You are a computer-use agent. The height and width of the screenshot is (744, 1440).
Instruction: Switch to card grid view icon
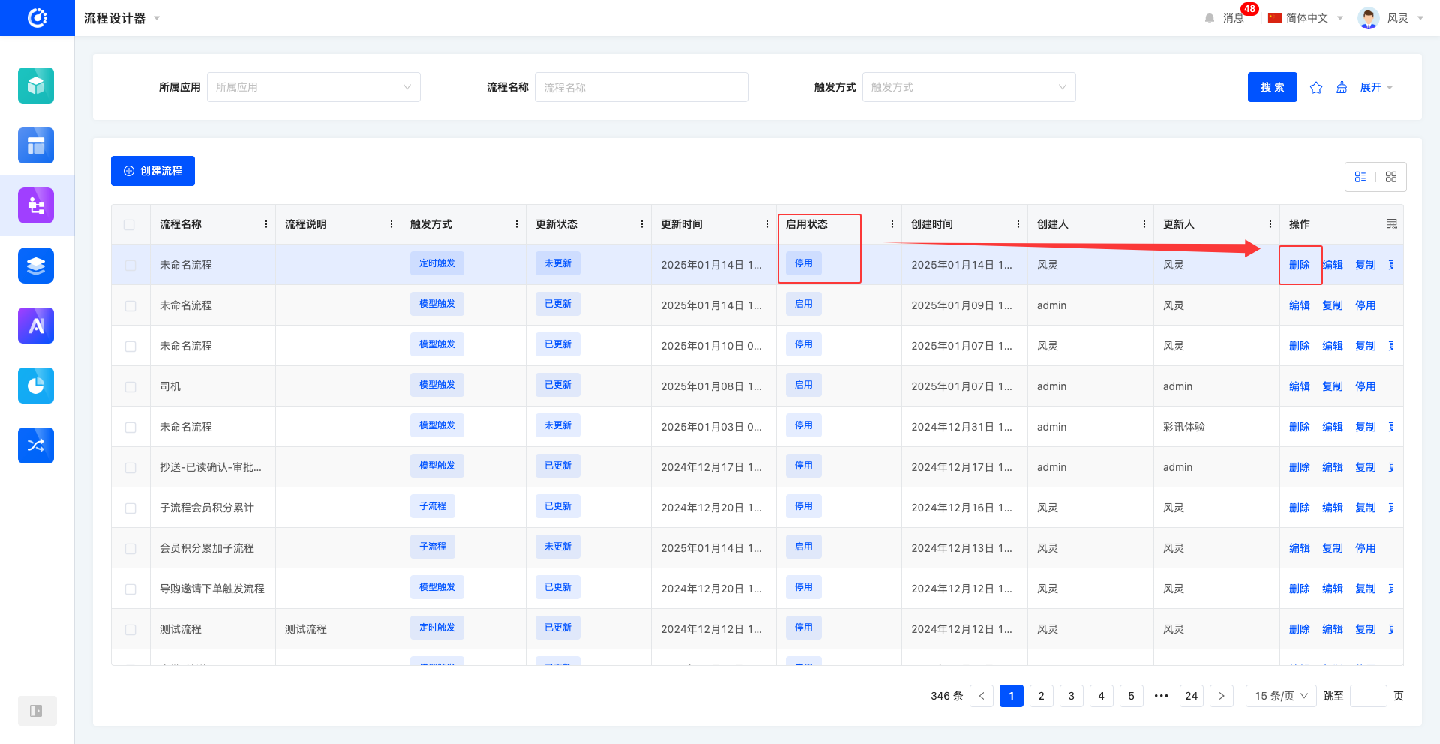coord(1391,177)
